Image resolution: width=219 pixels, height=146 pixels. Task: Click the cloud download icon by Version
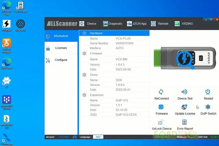point(75,137)
